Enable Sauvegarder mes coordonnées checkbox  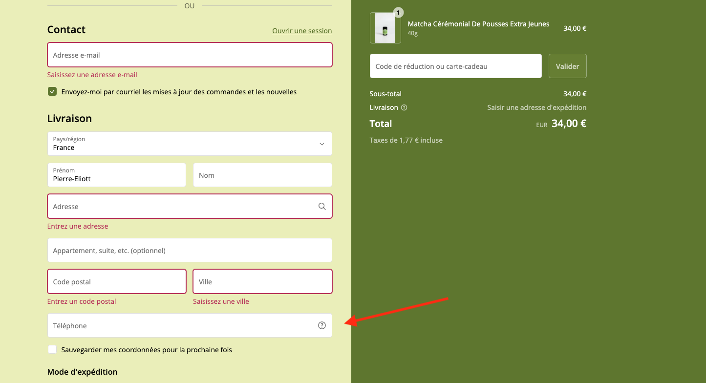52,350
